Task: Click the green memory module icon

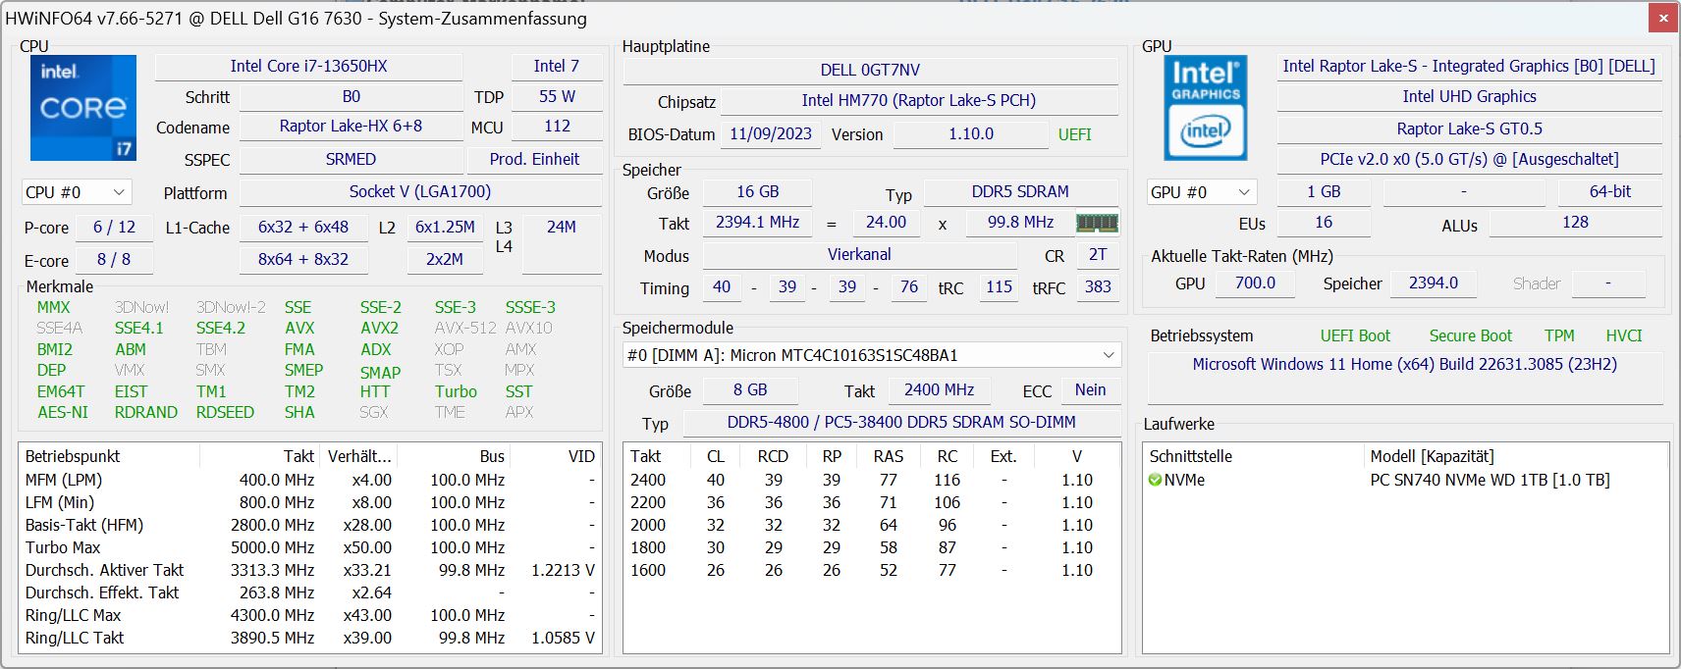Action: tap(1097, 223)
